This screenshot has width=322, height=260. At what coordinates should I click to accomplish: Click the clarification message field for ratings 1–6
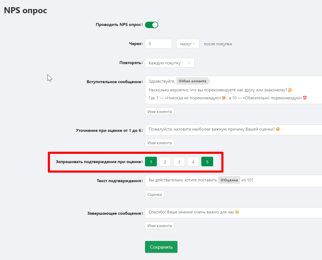[x=234, y=130]
